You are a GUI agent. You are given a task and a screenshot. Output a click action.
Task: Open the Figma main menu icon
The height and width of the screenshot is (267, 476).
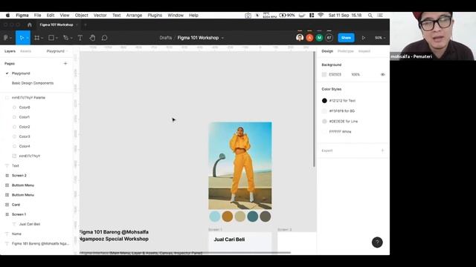[x=5, y=38]
